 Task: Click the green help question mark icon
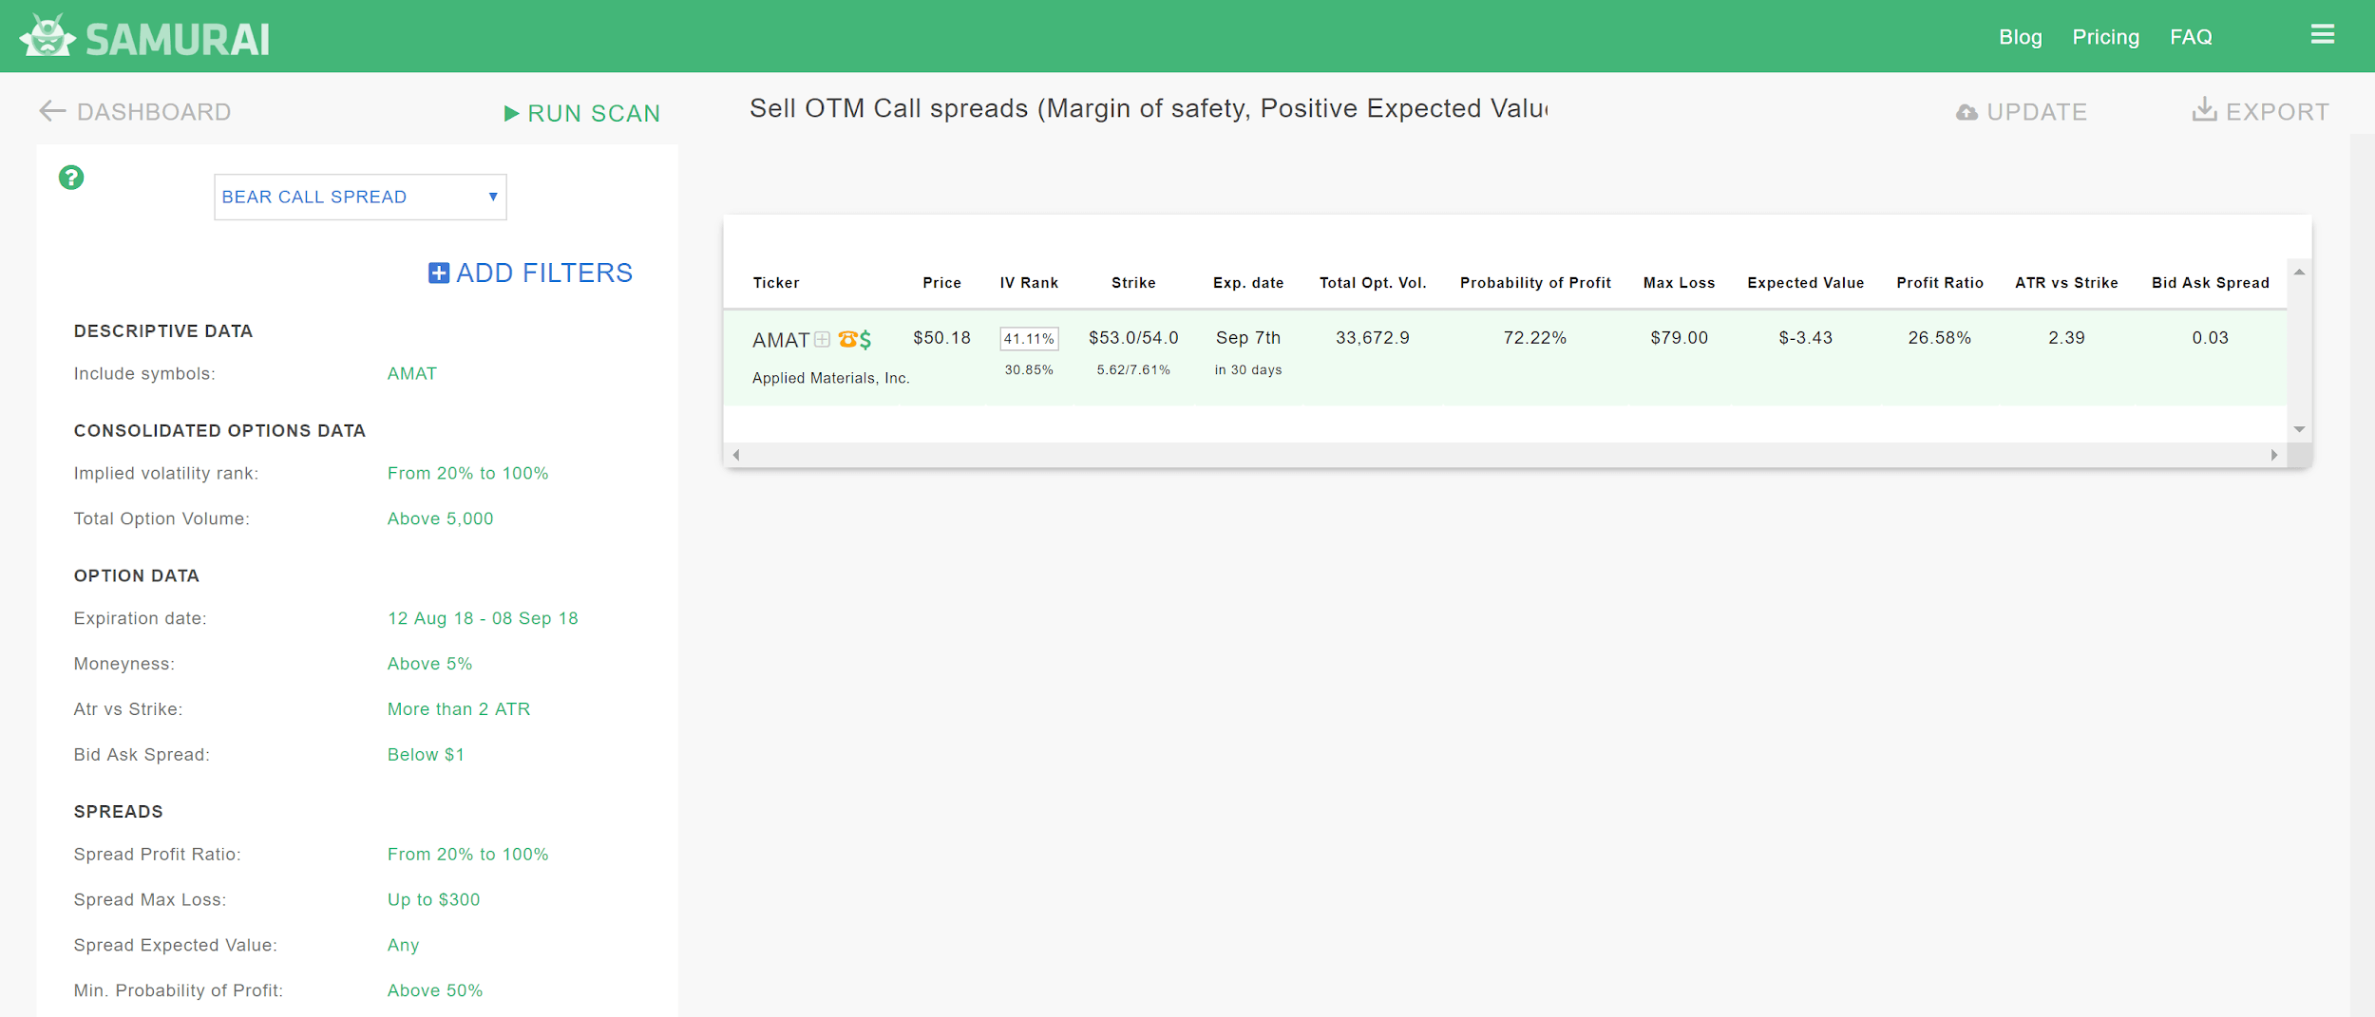[x=71, y=178]
